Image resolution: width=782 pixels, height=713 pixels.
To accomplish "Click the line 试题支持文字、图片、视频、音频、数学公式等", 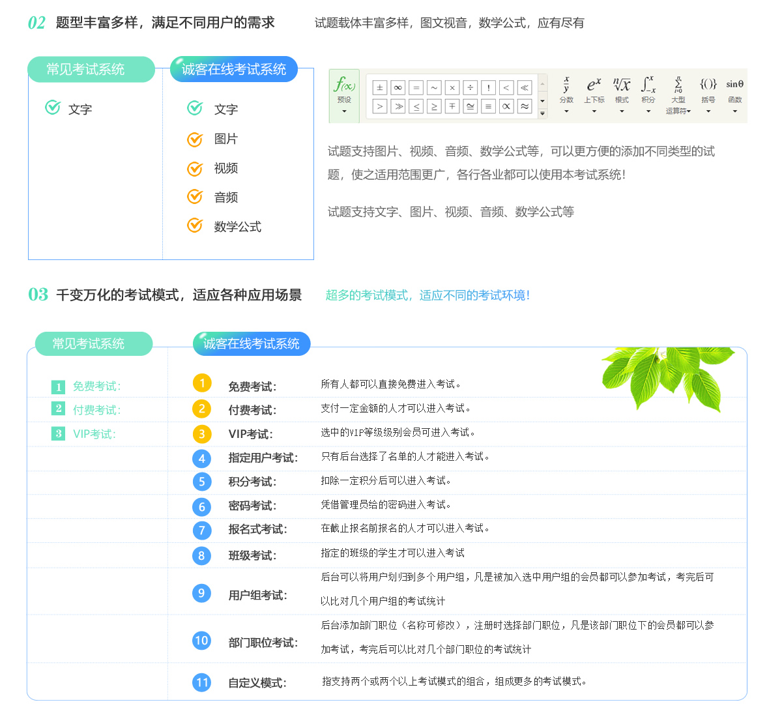I will (451, 212).
